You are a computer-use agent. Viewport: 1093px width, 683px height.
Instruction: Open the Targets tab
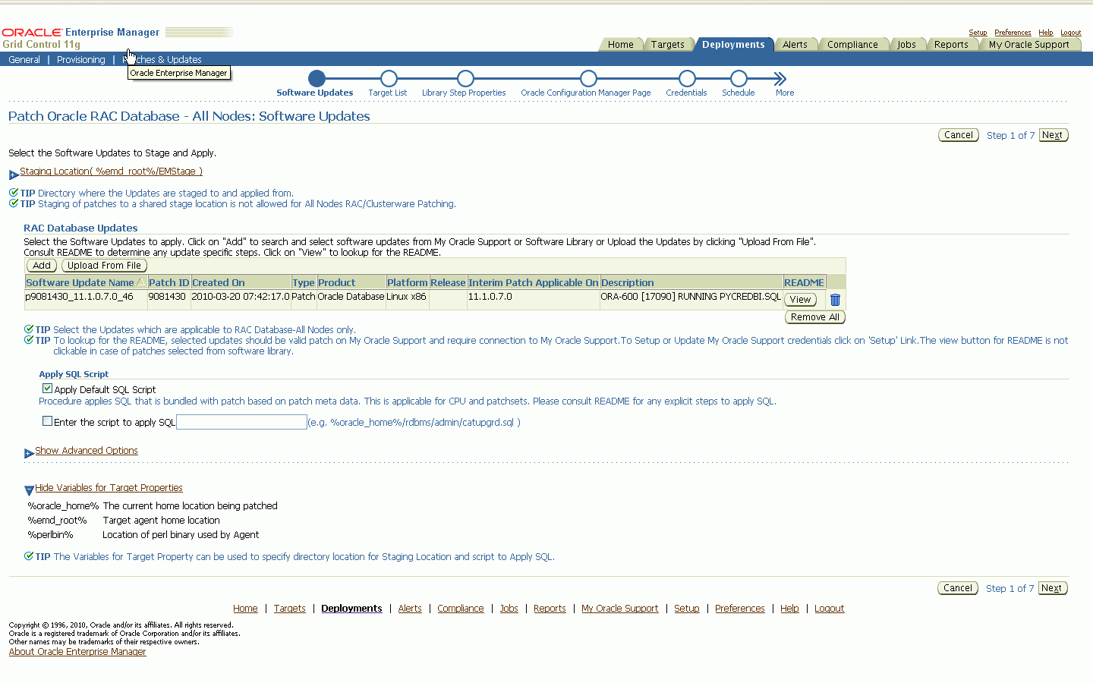point(667,45)
